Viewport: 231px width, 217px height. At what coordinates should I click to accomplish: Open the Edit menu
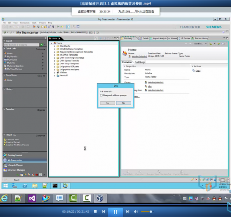(x=10, y=23)
